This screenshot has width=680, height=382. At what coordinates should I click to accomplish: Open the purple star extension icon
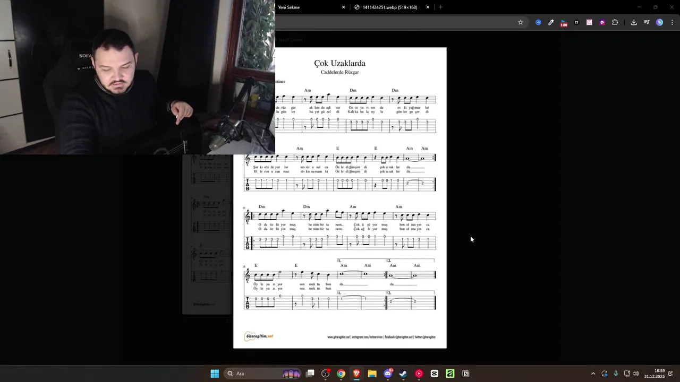pyautogui.click(x=602, y=22)
